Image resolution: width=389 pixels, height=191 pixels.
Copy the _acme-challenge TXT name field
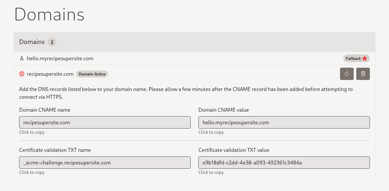(105, 163)
